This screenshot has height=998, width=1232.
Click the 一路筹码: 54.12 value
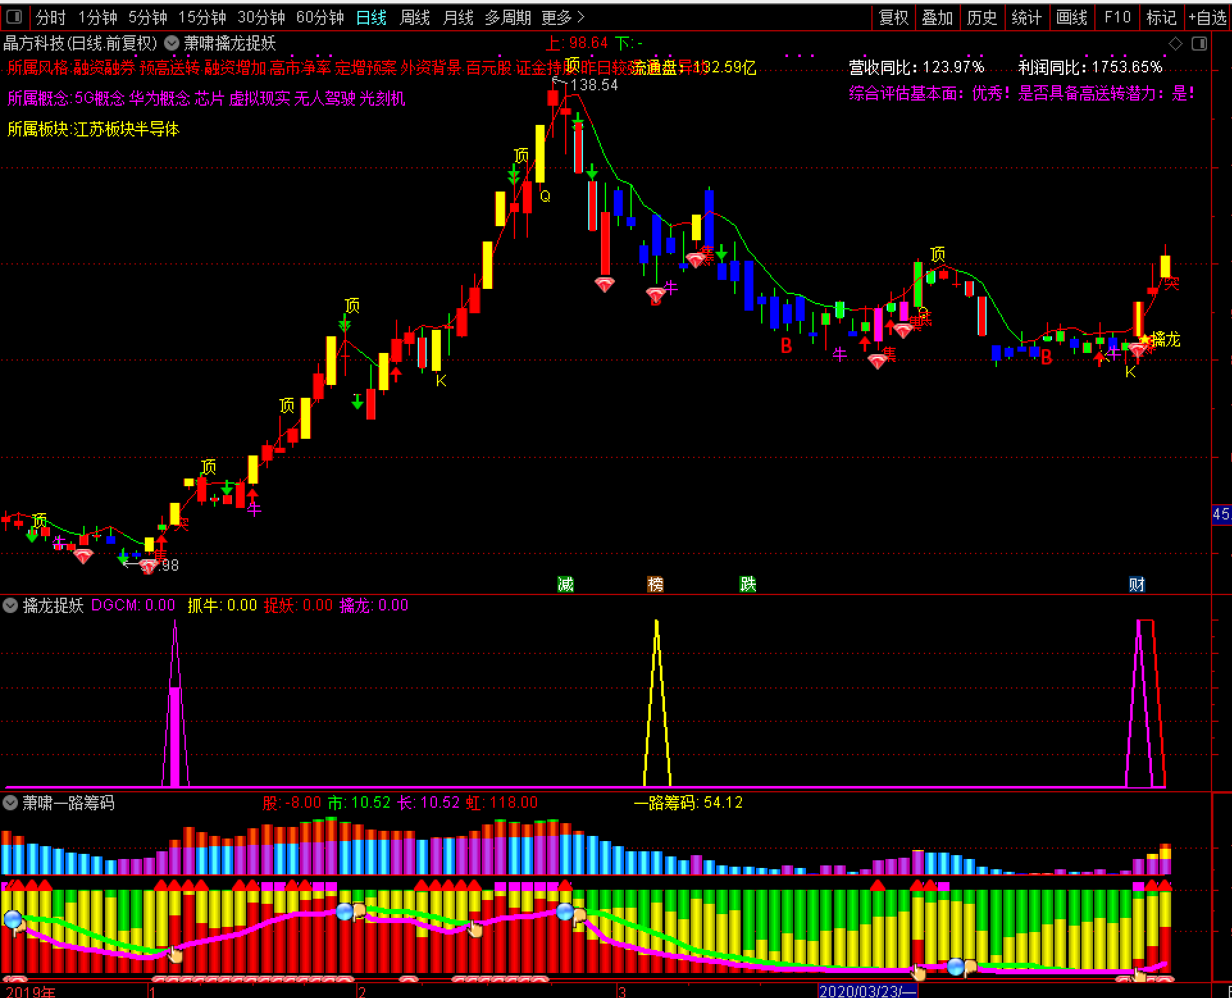[688, 803]
